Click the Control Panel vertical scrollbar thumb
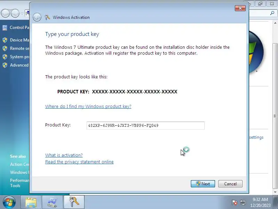This screenshot has height=209, width=278. 275,116
